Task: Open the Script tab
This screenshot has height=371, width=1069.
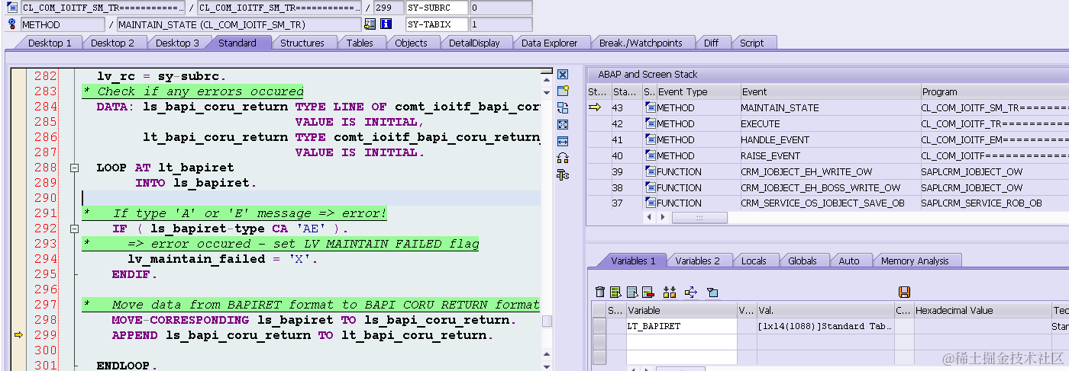Action: click(751, 43)
